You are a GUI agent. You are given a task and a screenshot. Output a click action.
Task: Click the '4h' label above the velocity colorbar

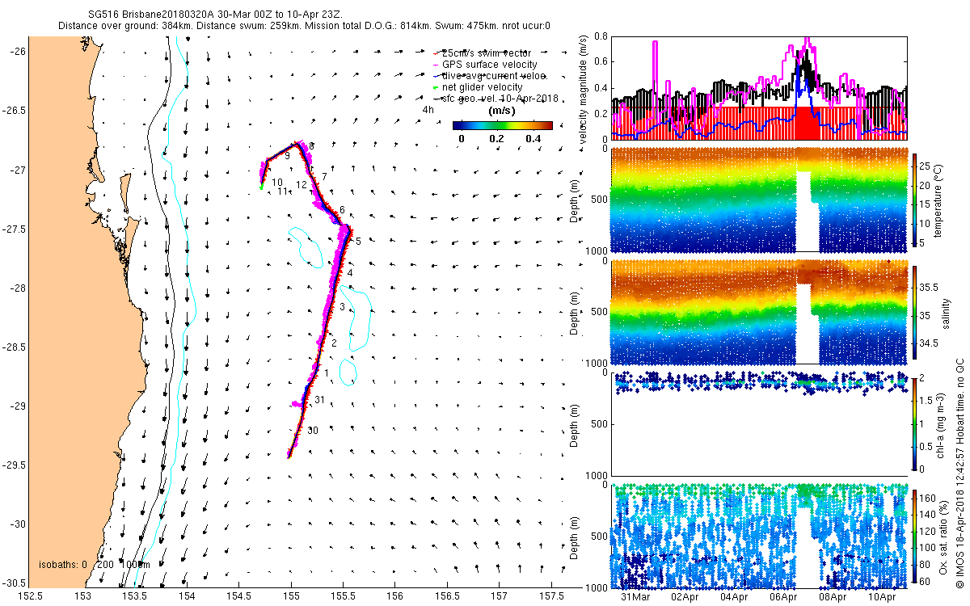pos(428,109)
